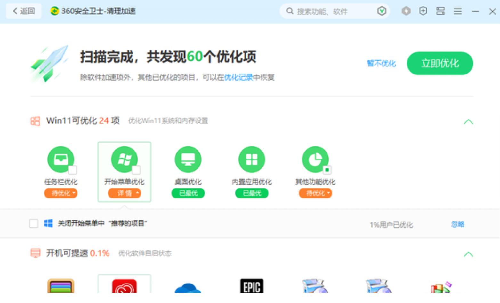Check the 关闭开始菜单中推荐的项目 checkbox
The width and height of the screenshot is (500, 303).
tap(33, 224)
